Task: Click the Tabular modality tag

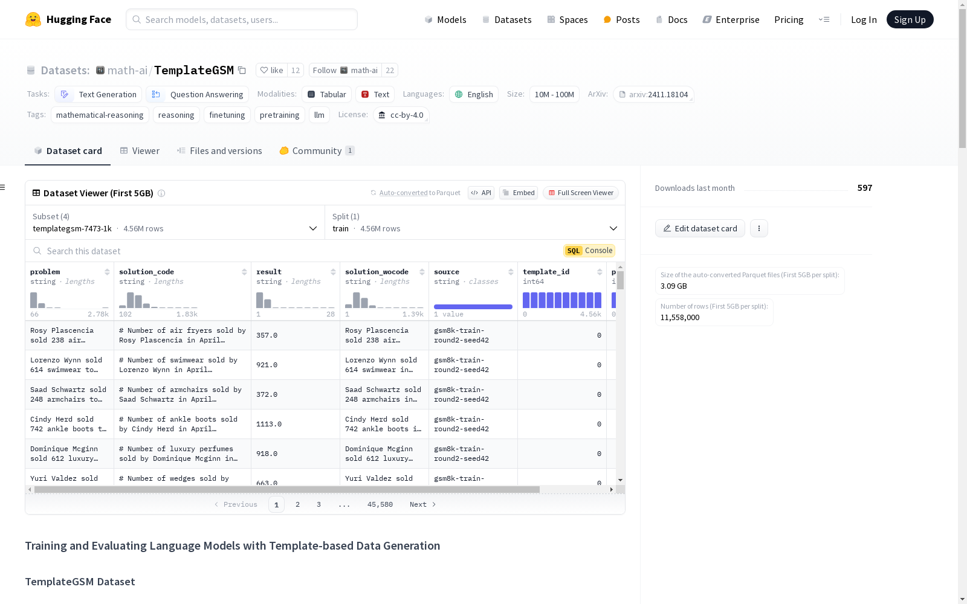Action: point(327,94)
